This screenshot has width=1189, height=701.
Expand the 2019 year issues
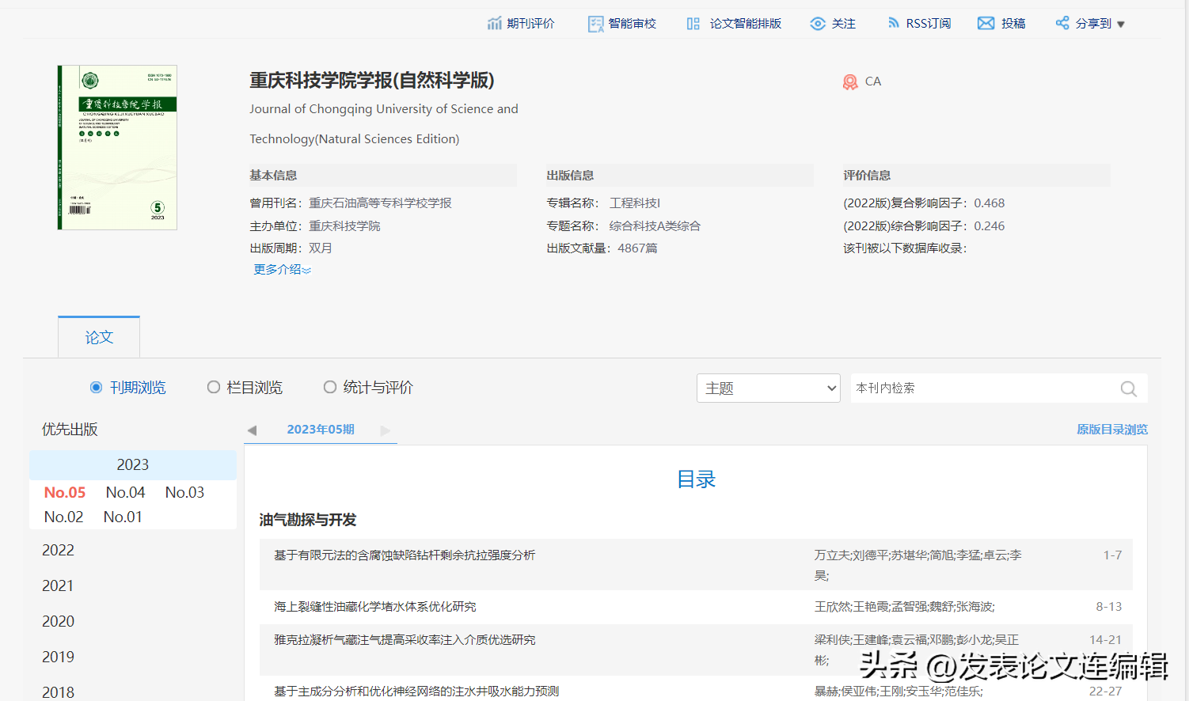(58, 657)
